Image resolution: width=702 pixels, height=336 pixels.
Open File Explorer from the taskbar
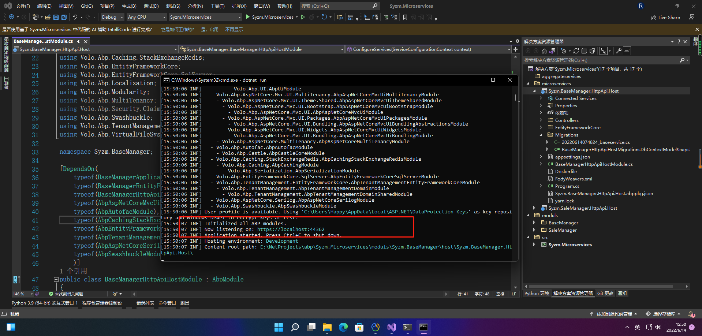[327, 327]
